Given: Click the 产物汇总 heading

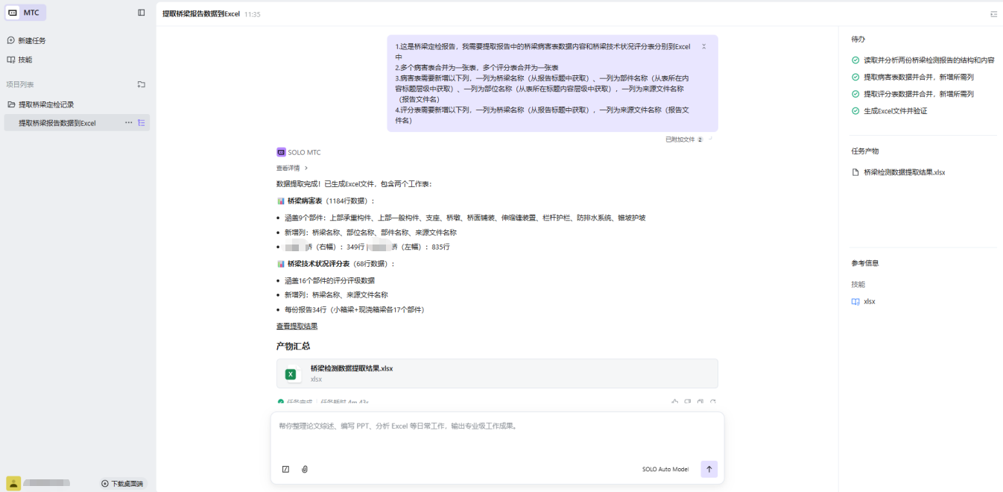Looking at the screenshot, I should [293, 346].
